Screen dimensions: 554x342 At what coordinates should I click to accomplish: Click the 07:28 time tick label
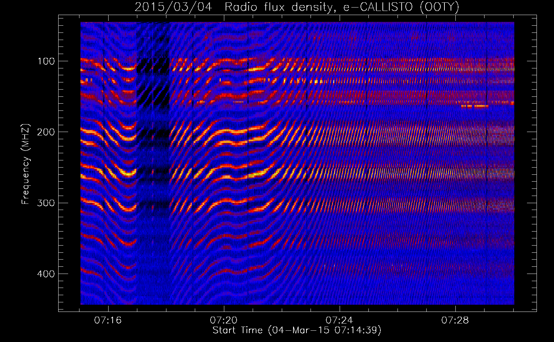coord(455,320)
